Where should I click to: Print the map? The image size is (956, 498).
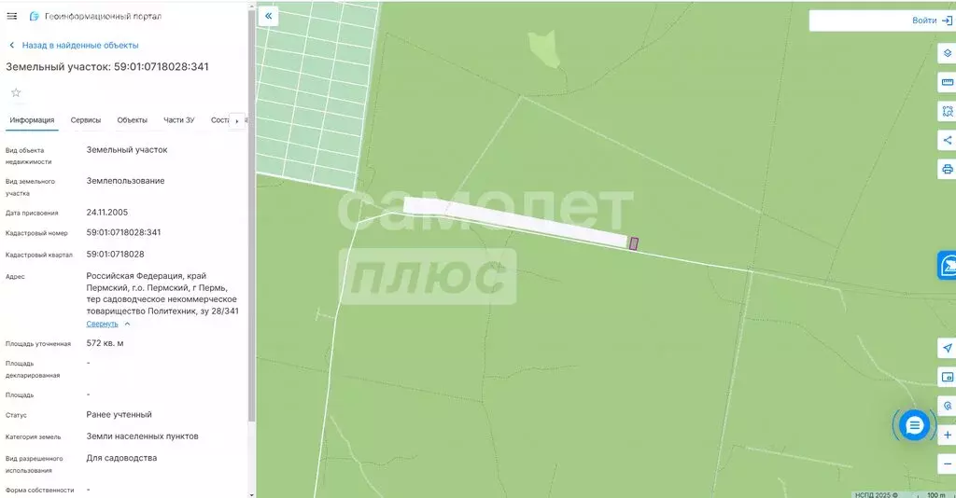pos(947,169)
